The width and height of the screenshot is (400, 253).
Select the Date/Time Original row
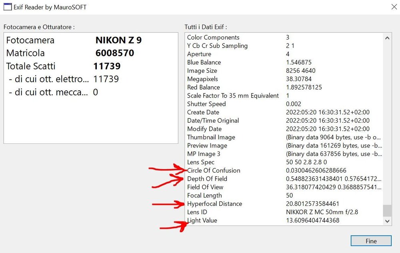pyautogui.click(x=284, y=121)
